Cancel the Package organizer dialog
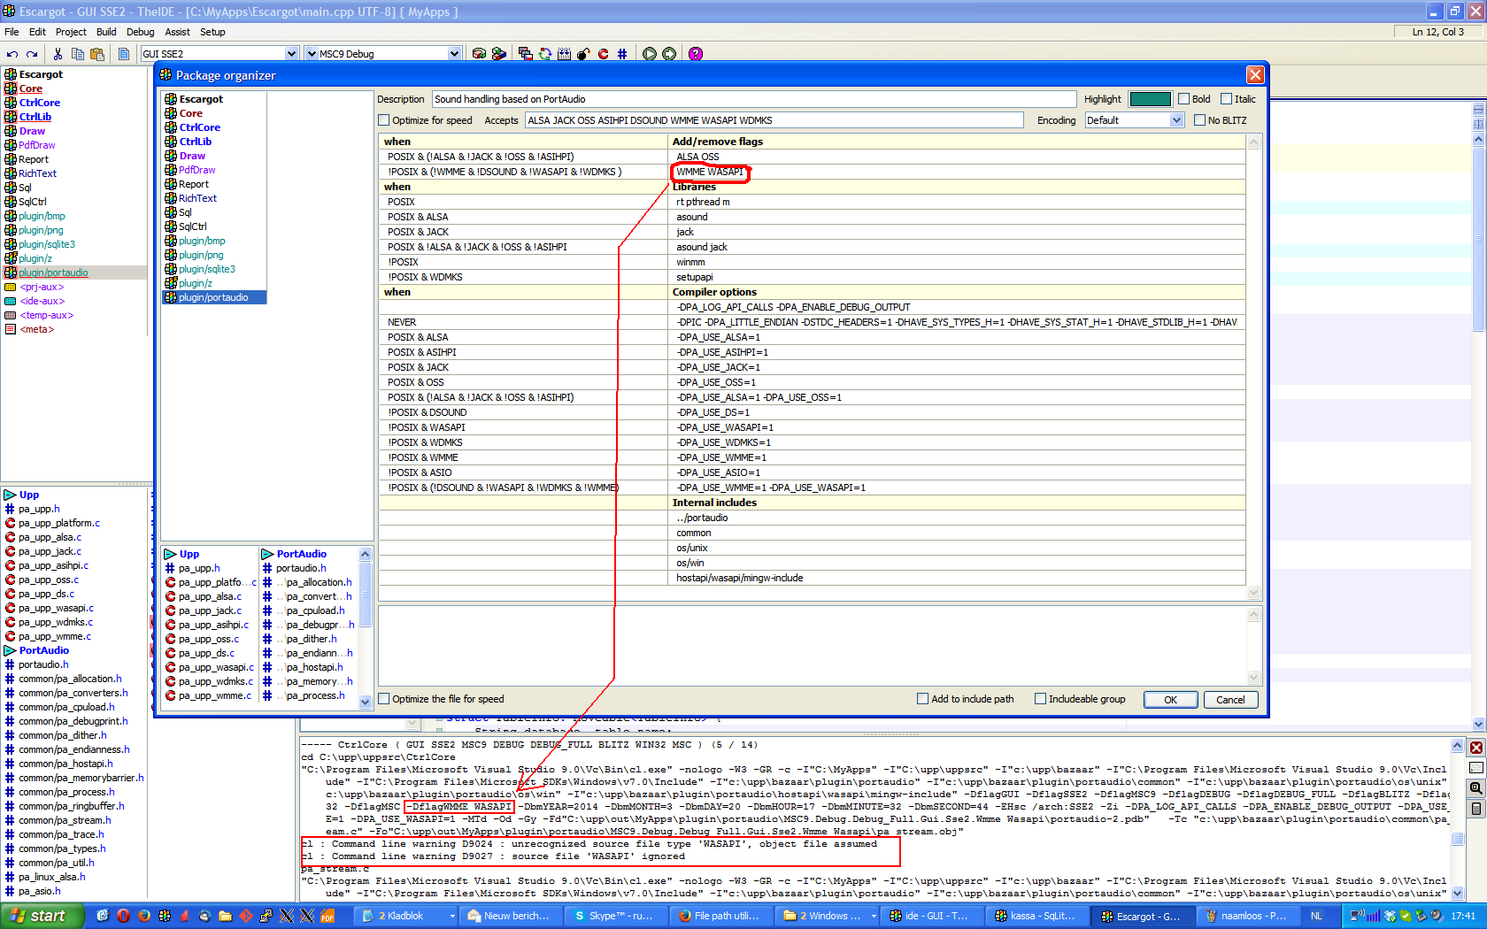Viewport: 1487px width, 929px height. tap(1229, 700)
